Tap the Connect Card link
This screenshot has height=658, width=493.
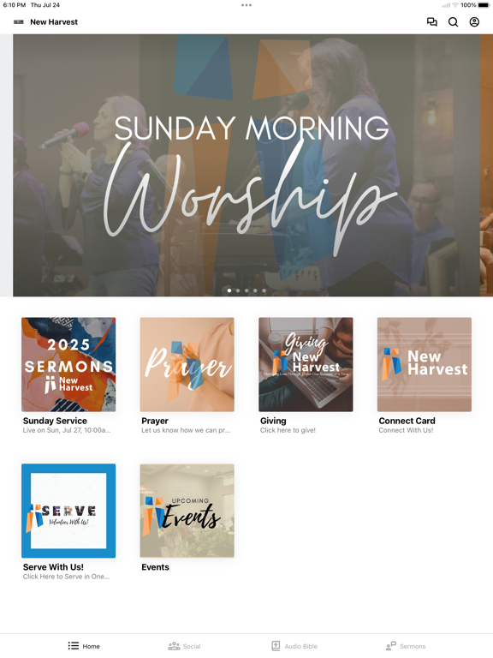point(407,421)
